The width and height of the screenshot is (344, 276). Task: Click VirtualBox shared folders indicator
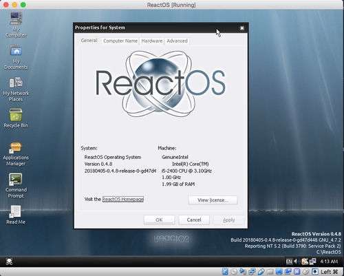pyautogui.click(x=270, y=272)
